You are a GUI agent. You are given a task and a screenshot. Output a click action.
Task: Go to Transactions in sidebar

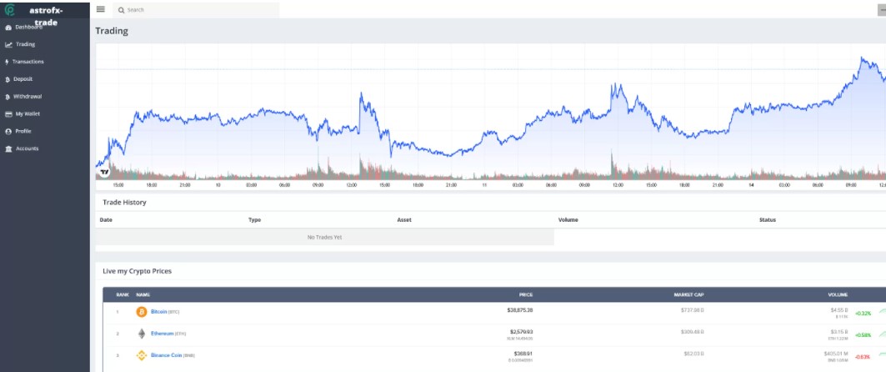(x=23, y=62)
